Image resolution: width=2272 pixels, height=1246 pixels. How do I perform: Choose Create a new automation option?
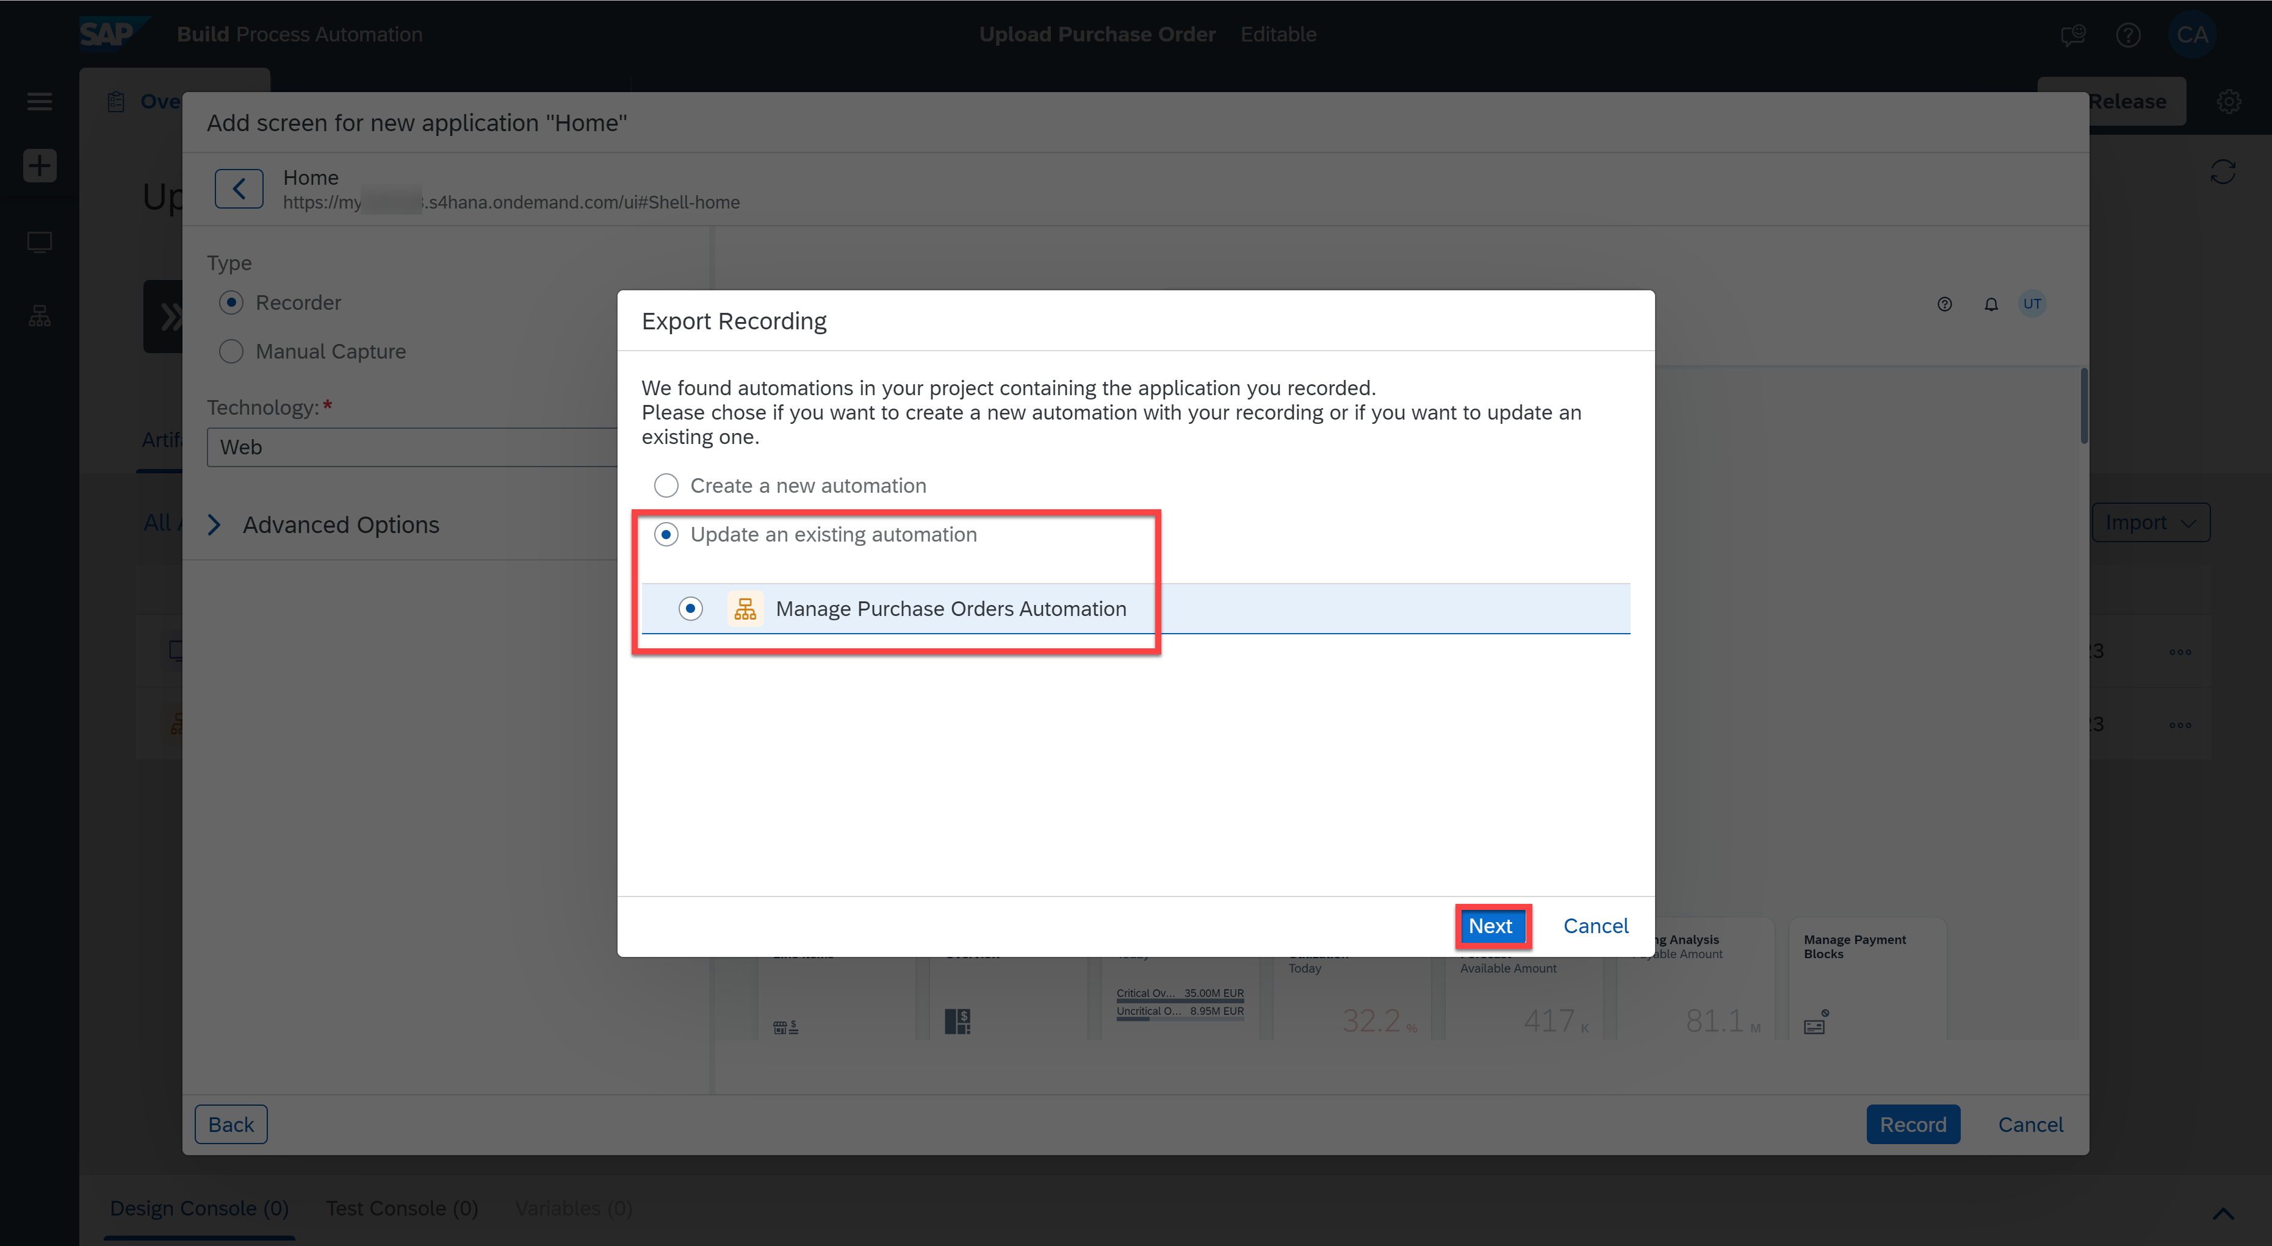tap(666, 485)
